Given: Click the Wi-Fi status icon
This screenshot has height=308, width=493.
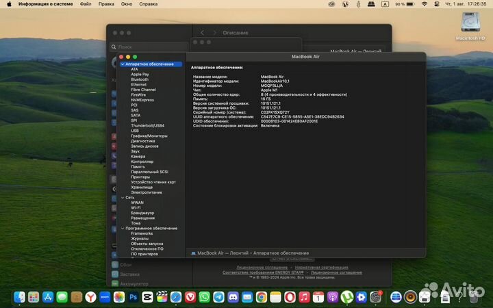Looking at the screenshot, I should point(424,4).
